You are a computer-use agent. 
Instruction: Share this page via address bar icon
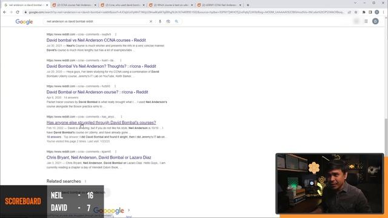pos(349,12)
